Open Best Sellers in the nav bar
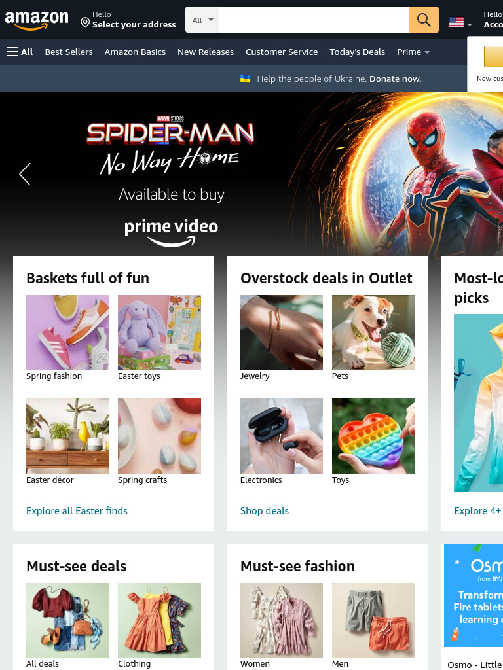503x670 pixels. click(x=69, y=52)
